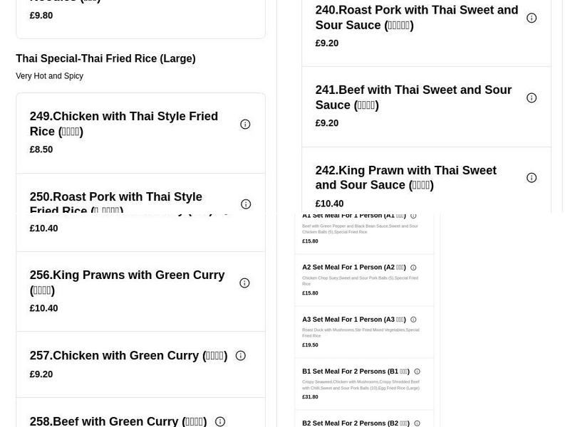Click the Thai Special-Thai Fried Rice heading

tap(105, 58)
